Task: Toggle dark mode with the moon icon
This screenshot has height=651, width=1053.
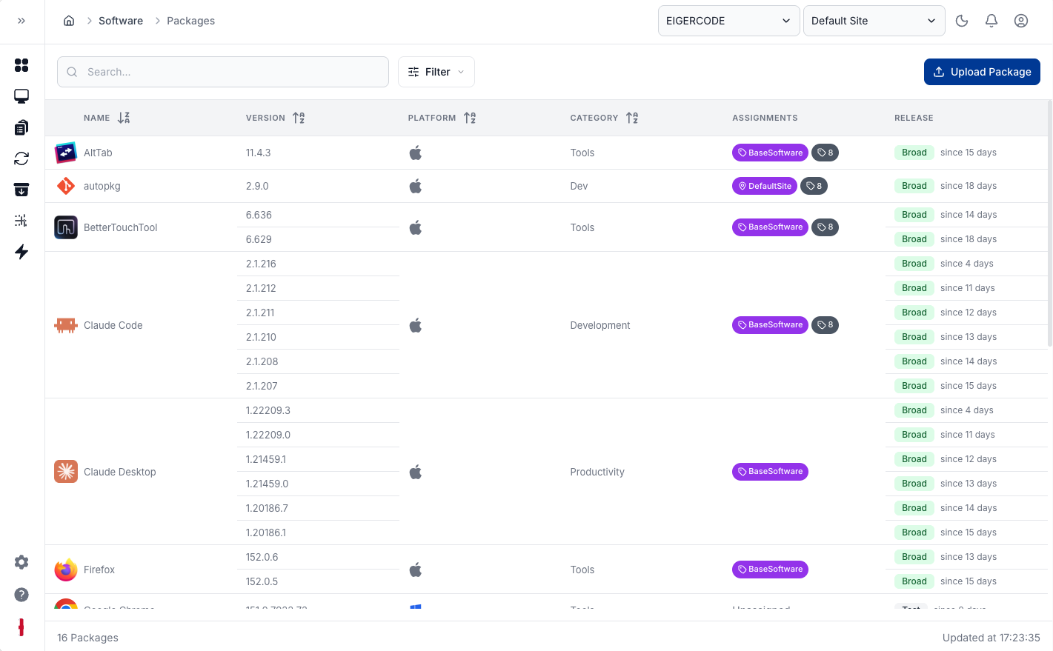Action: point(962,21)
